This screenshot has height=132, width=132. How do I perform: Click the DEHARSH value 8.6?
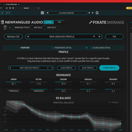(x=113, y=84)
